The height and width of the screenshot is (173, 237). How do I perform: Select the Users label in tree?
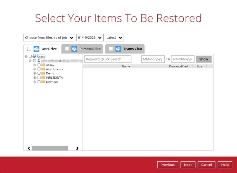[41, 57]
